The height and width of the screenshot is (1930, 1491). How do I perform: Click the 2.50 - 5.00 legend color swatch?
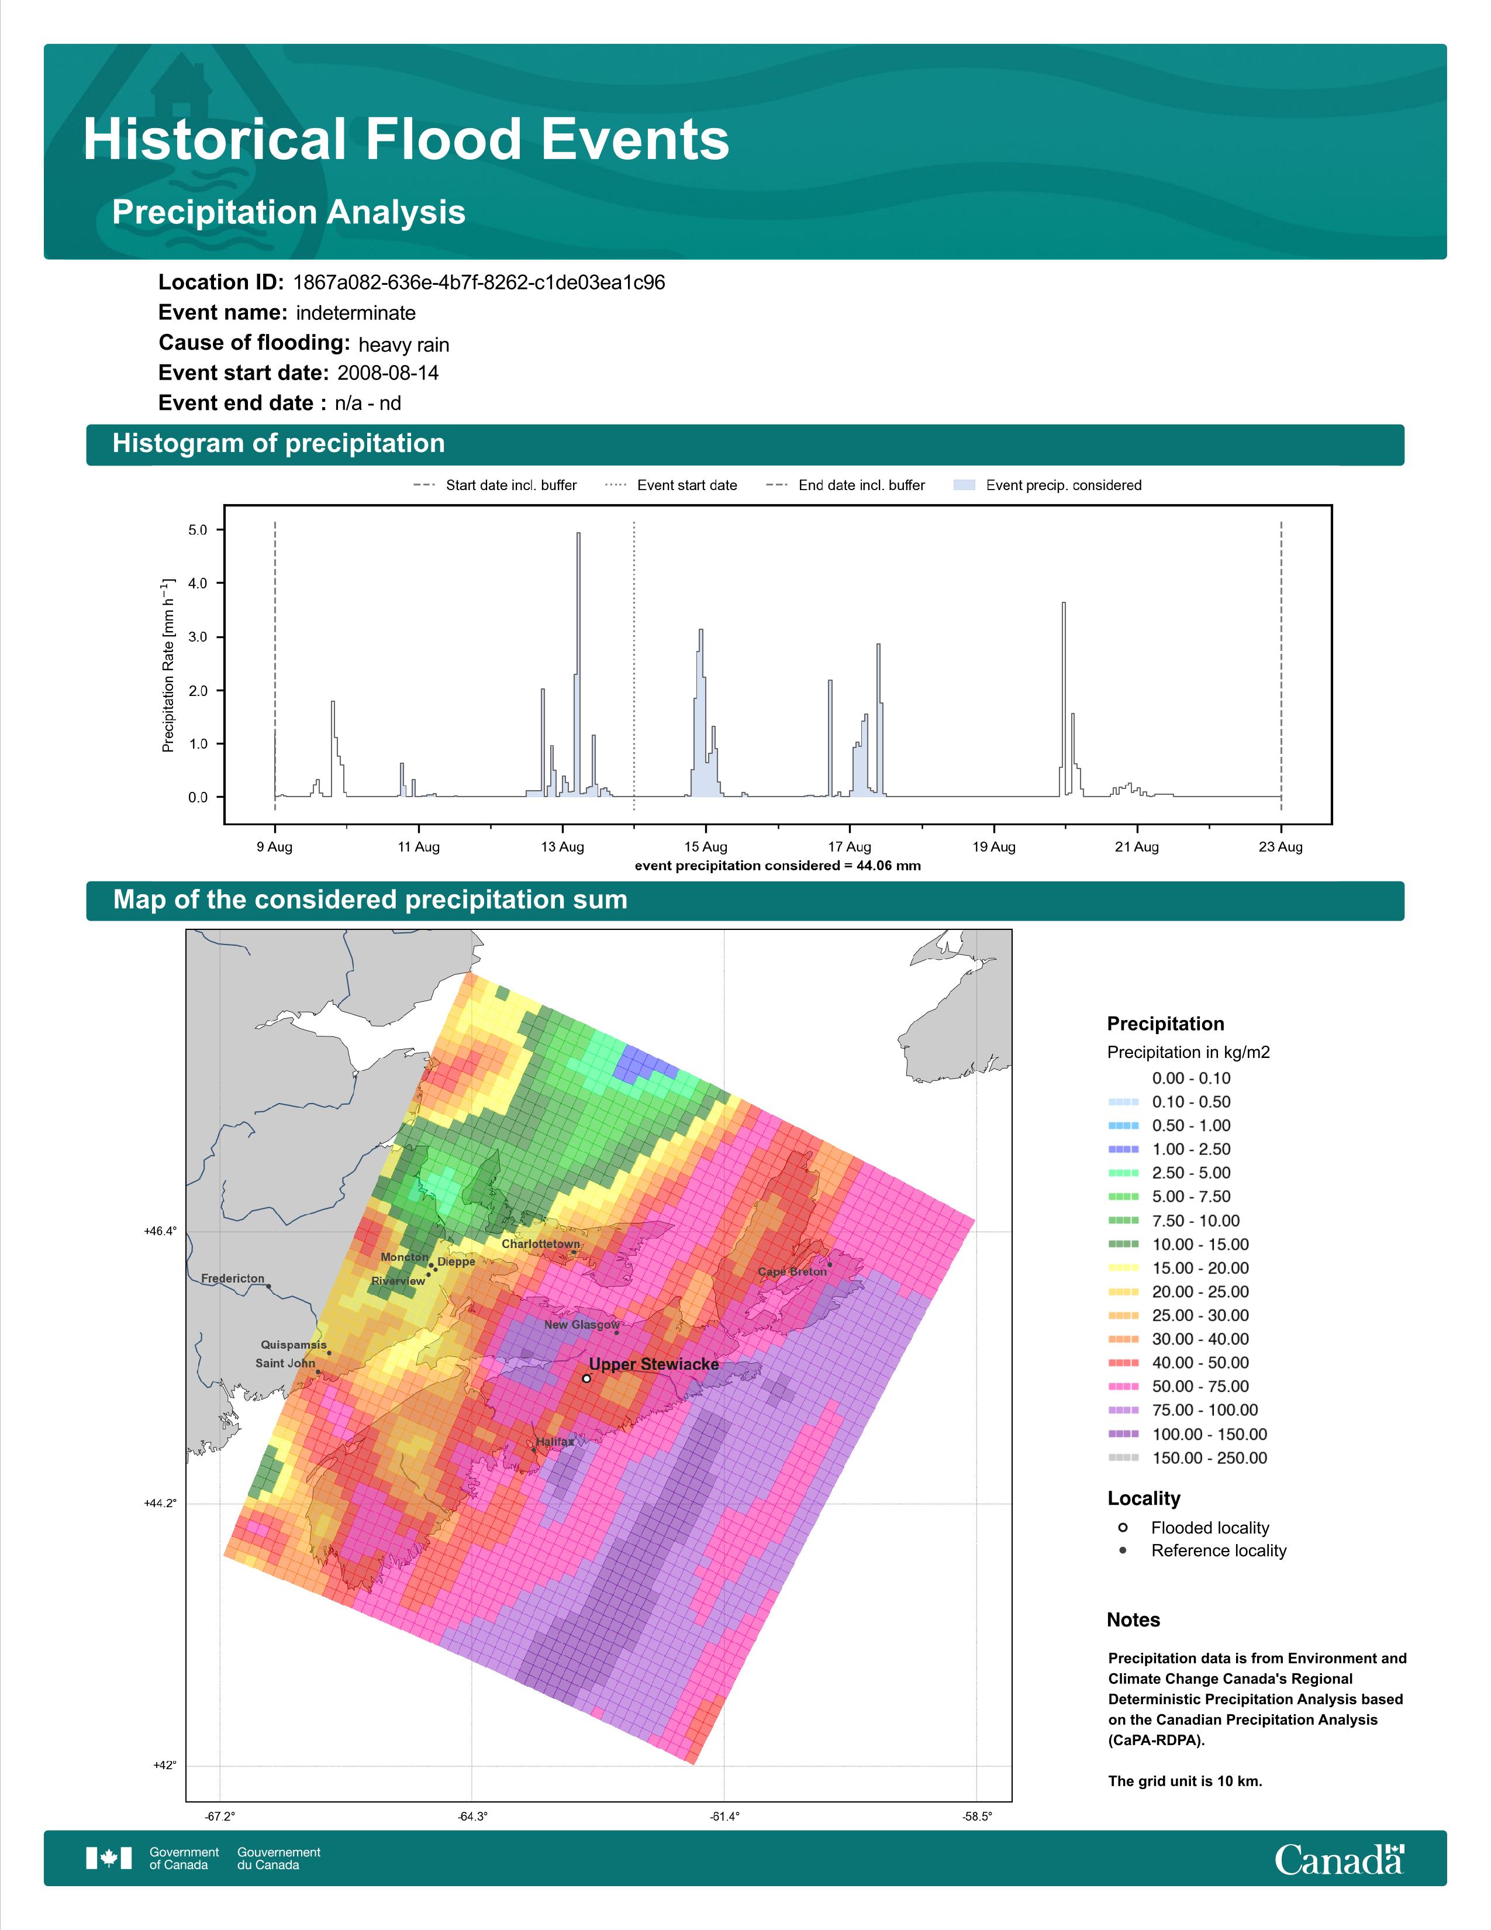1123,1174
